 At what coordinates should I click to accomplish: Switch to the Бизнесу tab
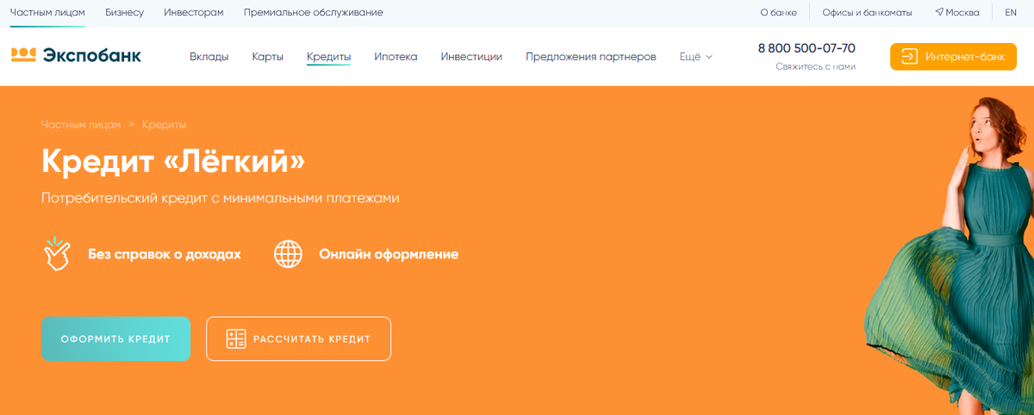point(124,13)
